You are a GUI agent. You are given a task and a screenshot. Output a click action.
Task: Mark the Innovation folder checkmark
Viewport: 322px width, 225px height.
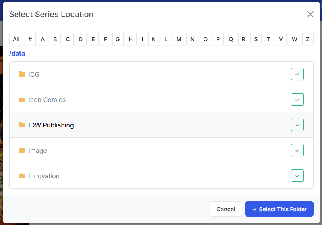[297, 176]
